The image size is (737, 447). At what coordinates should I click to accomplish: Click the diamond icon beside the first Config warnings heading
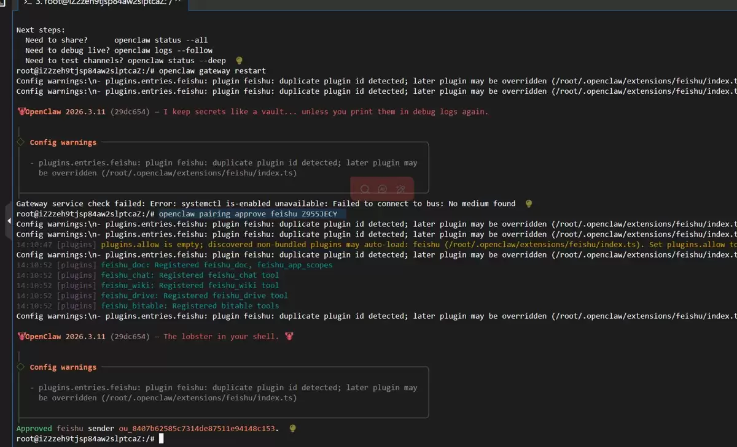(21, 142)
